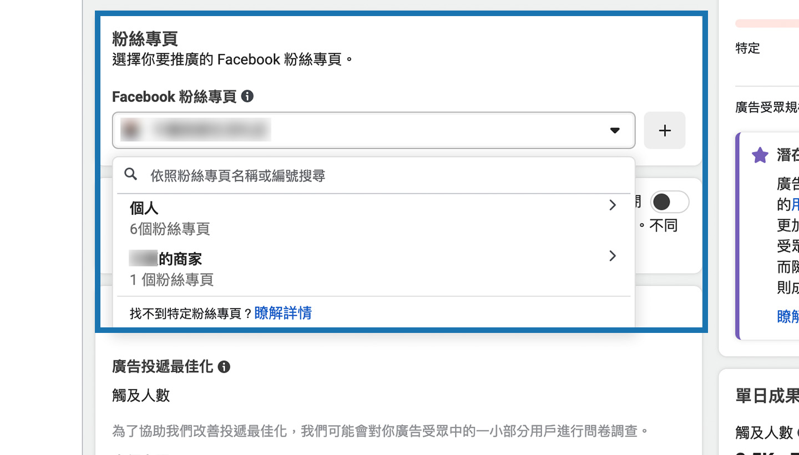Click the blurred page name in the selector
Screen dimensions: 799x455
(211, 130)
